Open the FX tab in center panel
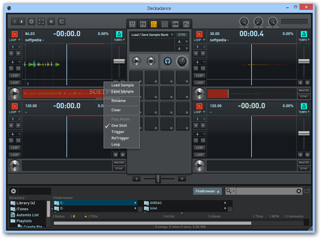 coord(143,24)
